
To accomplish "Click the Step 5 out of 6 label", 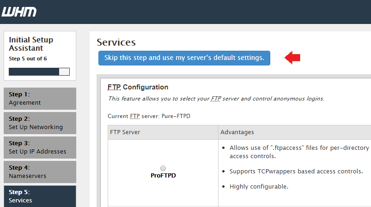I will click(28, 59).
